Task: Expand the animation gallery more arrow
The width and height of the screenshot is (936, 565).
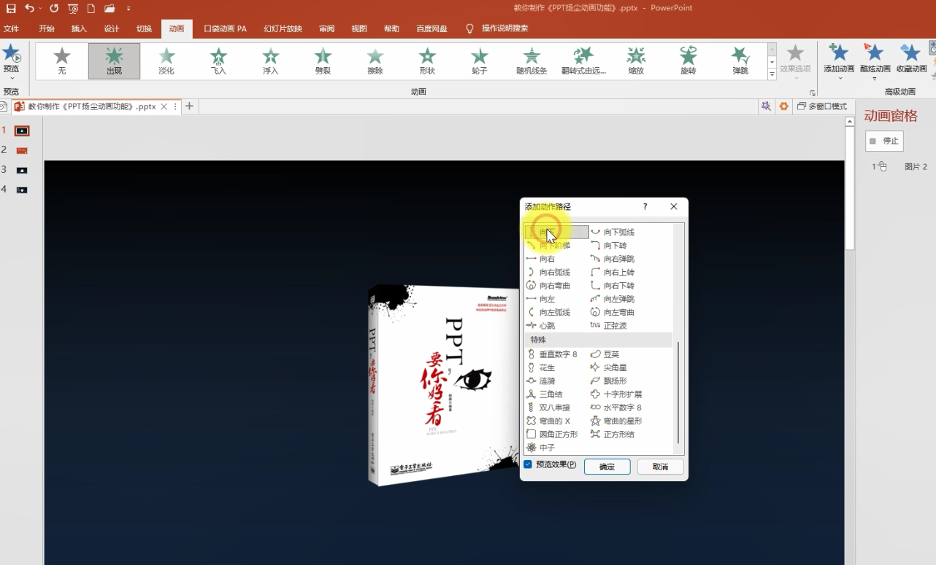Action: [x=772, y=74]
